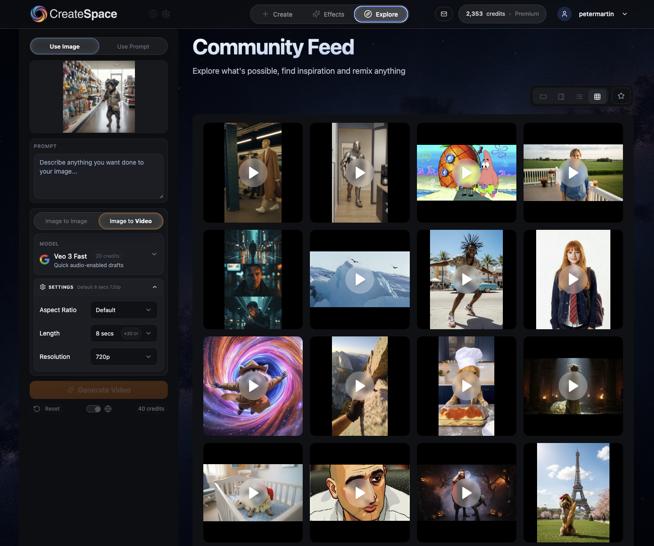Click the reset icon next to Generate Video
This screenshot has width=654, height=546.
36,408
